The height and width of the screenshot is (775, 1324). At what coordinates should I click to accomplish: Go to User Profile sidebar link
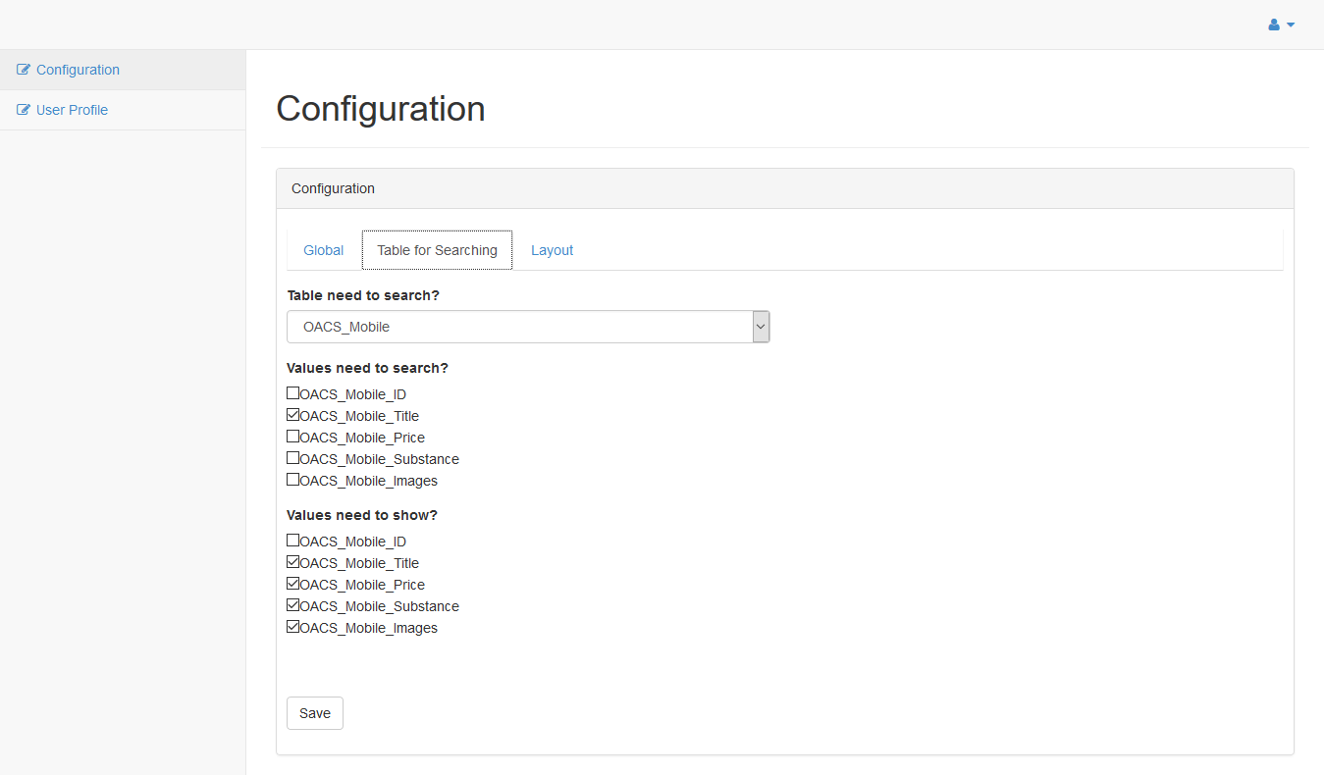72,110
